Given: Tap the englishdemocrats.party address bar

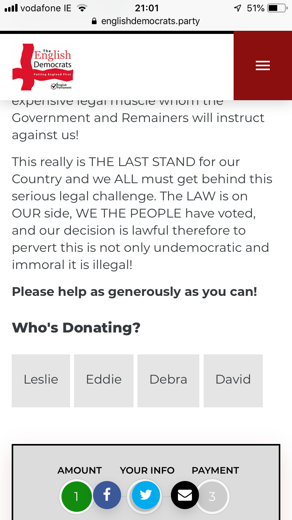Looking at the screenshot, I should [150, 21].
